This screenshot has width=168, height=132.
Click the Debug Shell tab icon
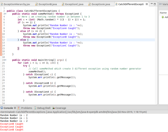click(x=35, y=108)
